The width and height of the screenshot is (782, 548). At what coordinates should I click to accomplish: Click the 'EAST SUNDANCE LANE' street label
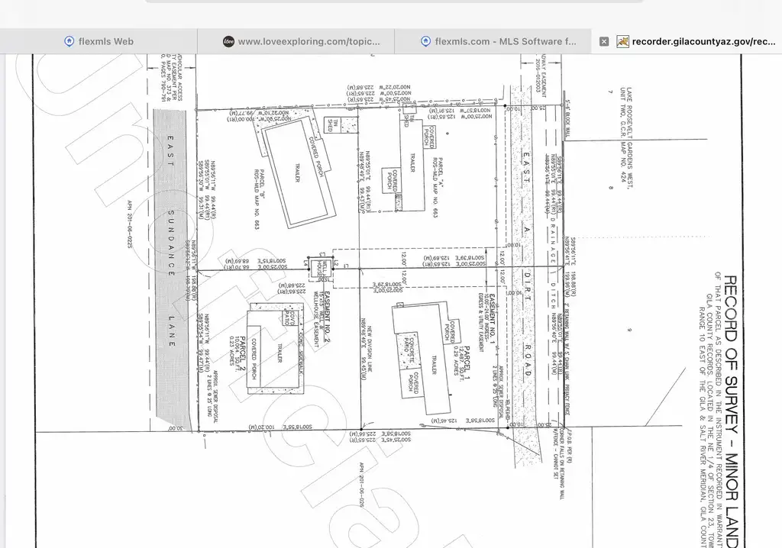point(170,241)
